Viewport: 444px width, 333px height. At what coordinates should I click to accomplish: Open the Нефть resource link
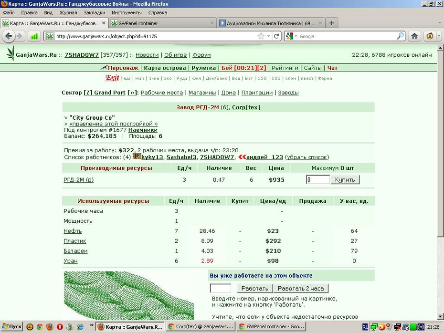tap(73, 231)
